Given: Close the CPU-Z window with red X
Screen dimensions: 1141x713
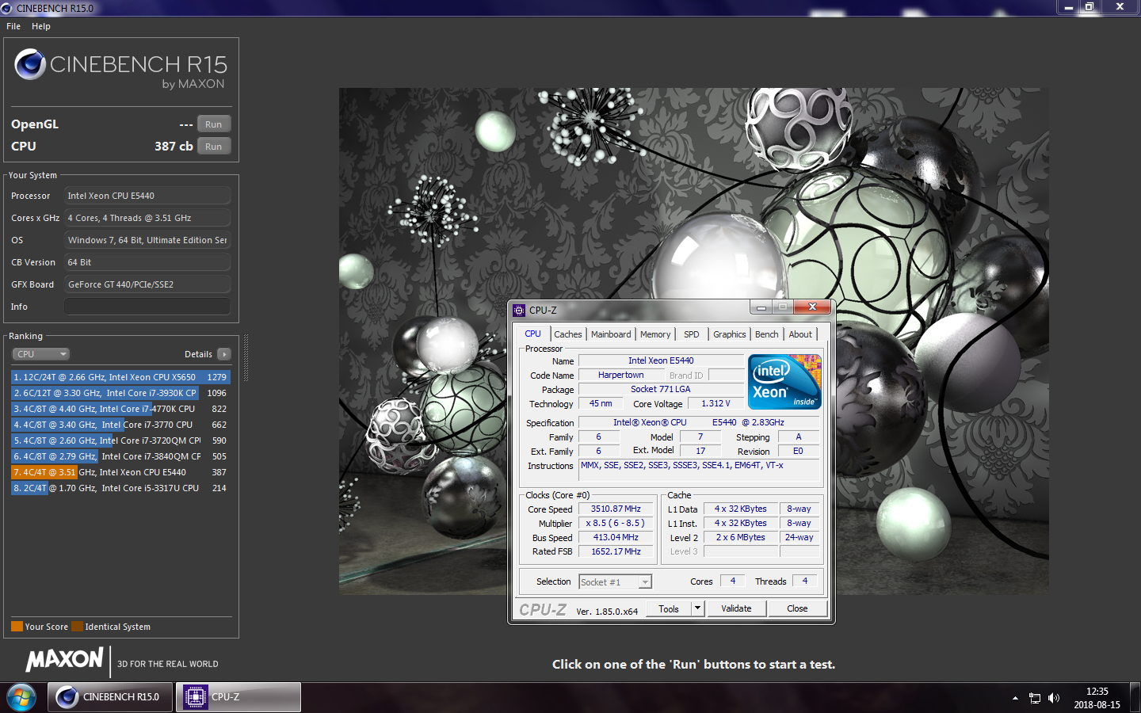Looking at the screenshot, I should pyautogui.click(x=812, y=307).
